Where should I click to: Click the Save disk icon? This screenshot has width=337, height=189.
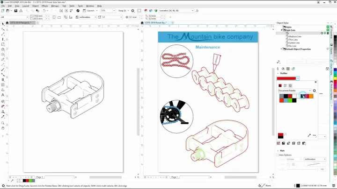[16, 10]
